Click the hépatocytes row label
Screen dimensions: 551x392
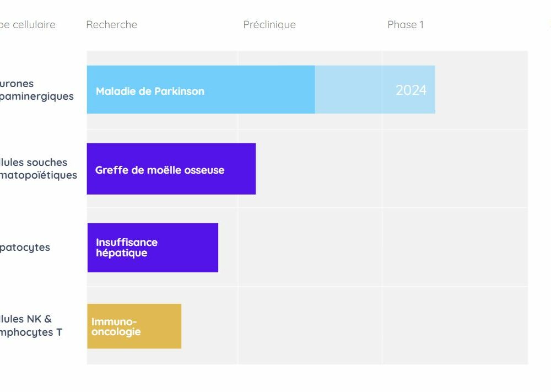[x=25, y=248]
